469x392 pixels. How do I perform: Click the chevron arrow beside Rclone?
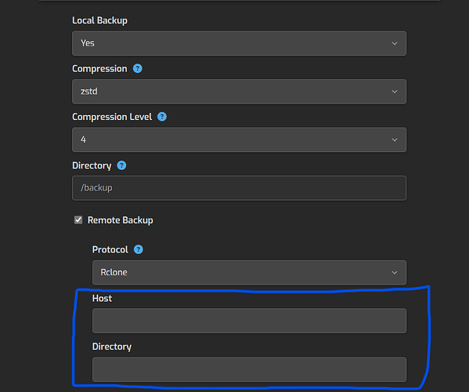point(395,273)
